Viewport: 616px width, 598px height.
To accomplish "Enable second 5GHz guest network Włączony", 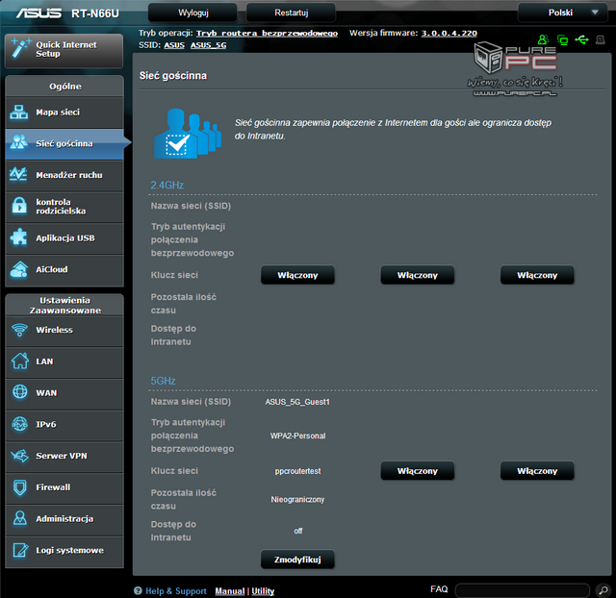I will 417,471.
